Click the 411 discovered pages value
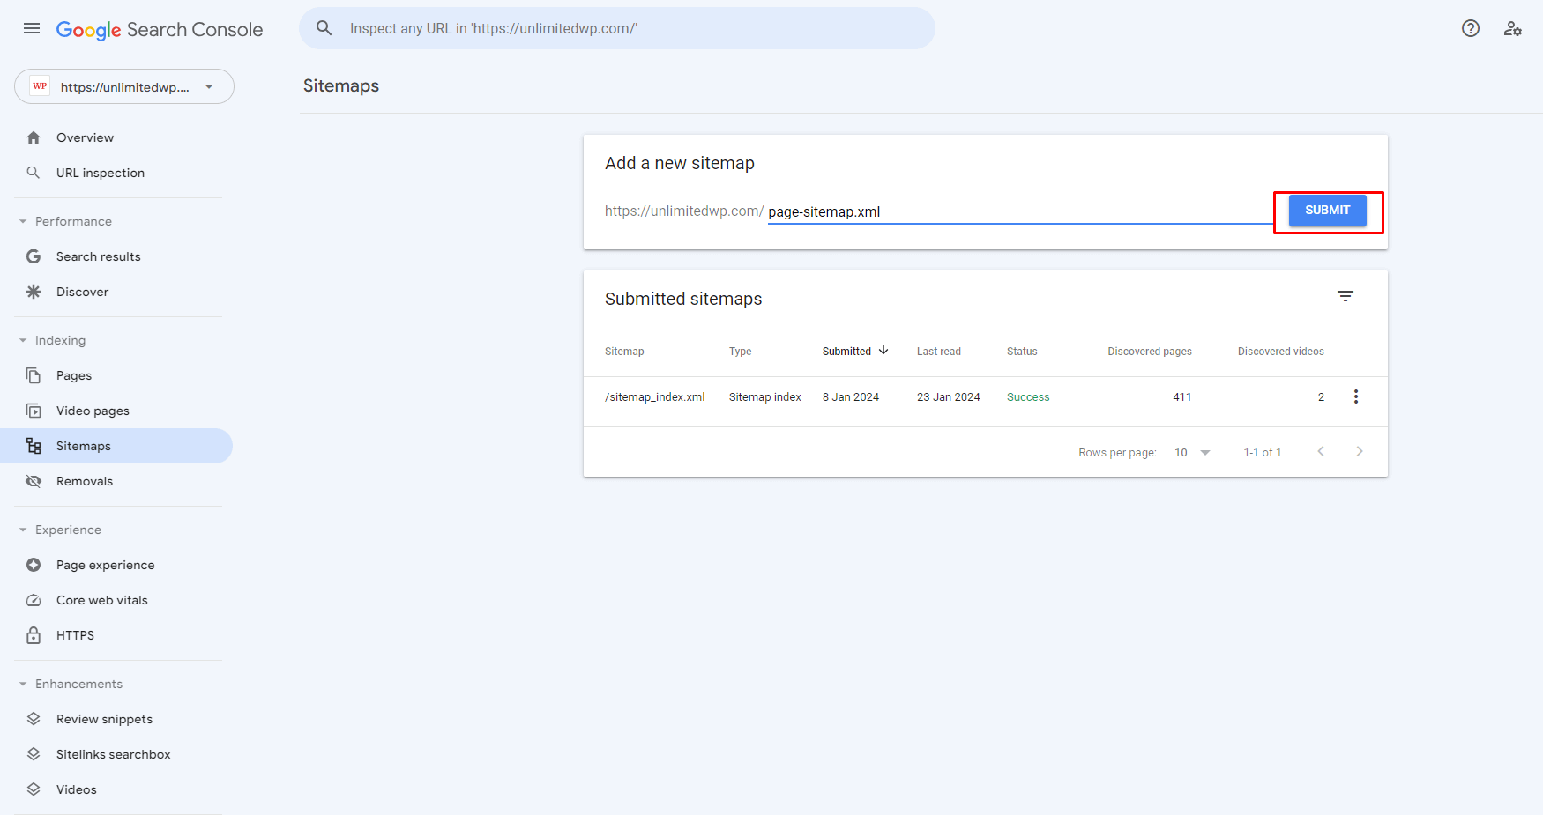Image resolution: width=1543 pixels, height=815 pixels. pyautogui.click(x=1182, y=397)
